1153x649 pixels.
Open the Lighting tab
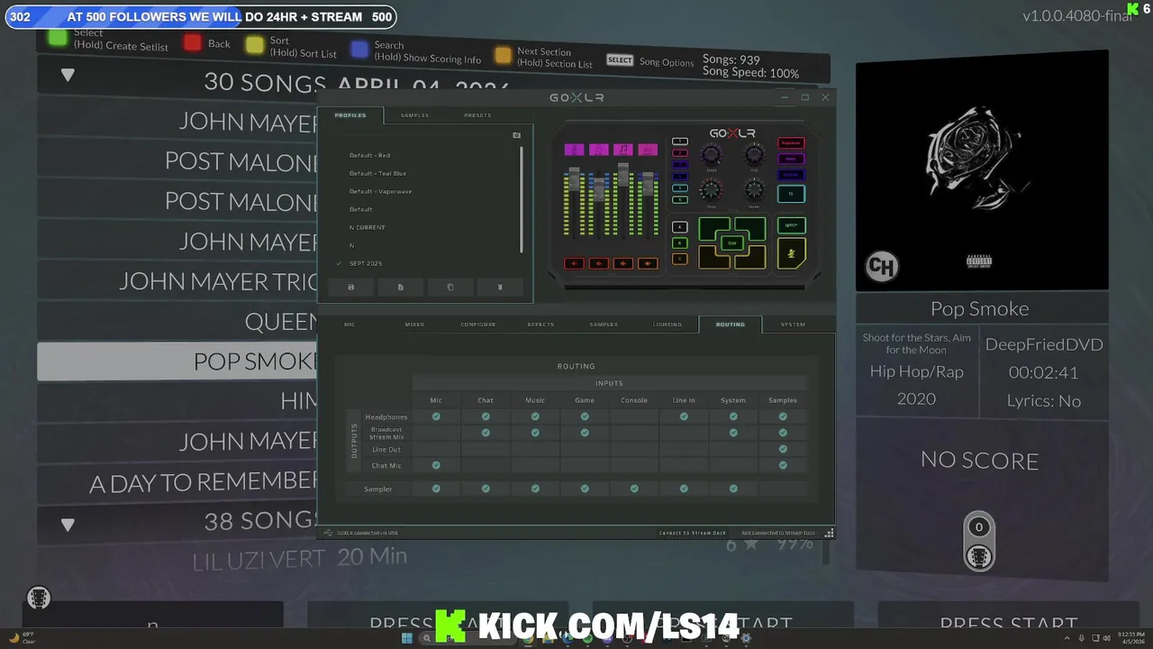(x=667, y=324)
